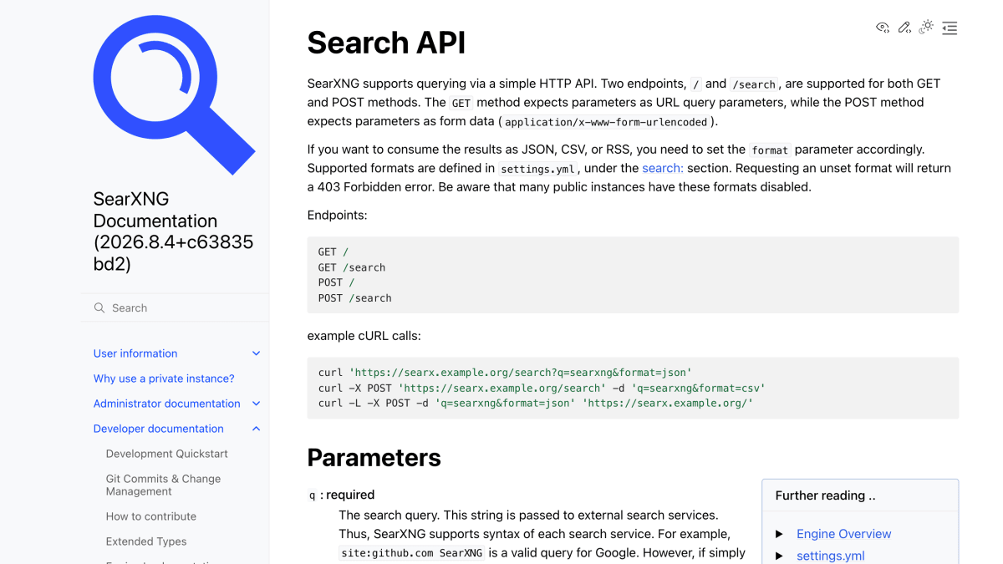The image size is (1003, 564).
Task: Expand the Engine Overview disclosure triangle
Action: point(779,534)
